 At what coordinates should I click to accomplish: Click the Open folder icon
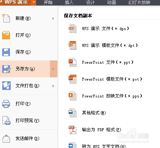(x=6, y=35)
